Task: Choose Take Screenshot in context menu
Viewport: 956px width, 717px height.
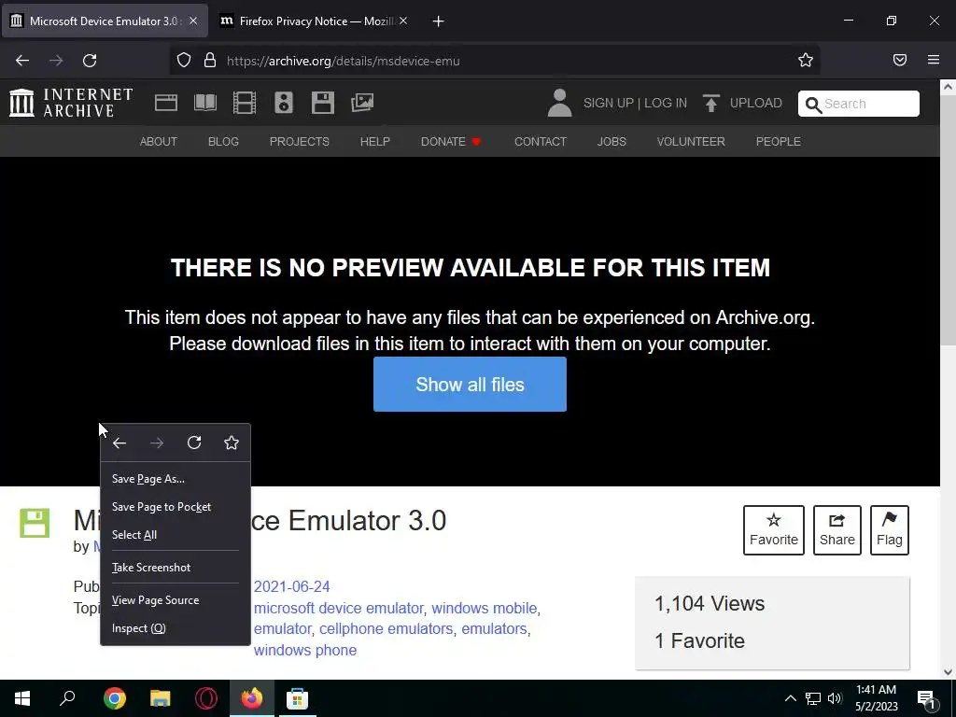Action: point(176,568)
